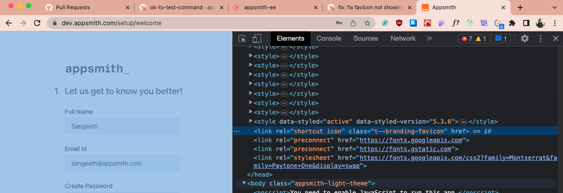
Task: Open a new browser tab with plus
Action: click(520, 8)
